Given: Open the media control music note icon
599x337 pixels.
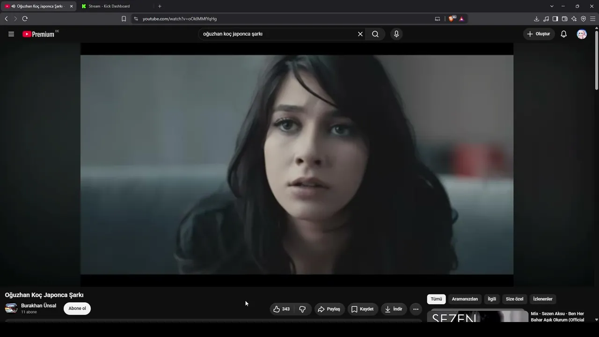Looking at the screenshot, I should coord(546,19).
